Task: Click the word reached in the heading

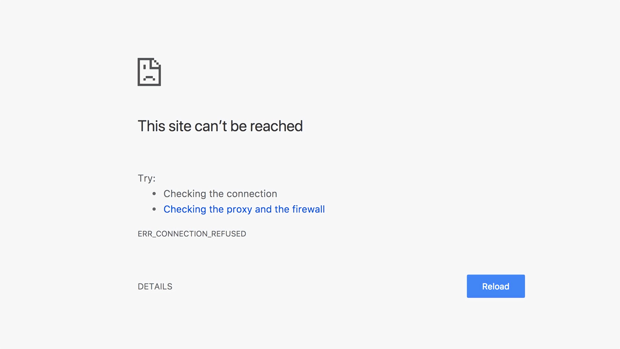Action: 276,126
